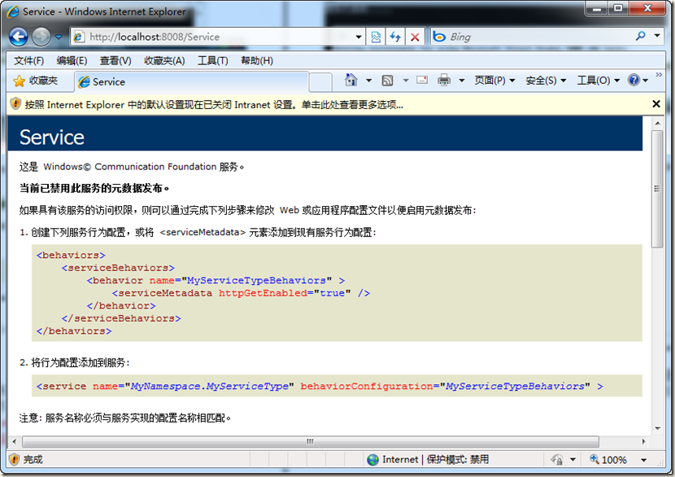Refresh the page with the Refresh icon
Image resolution: width=675 pixels, height=477 pixels.
[x=395, y=37]
